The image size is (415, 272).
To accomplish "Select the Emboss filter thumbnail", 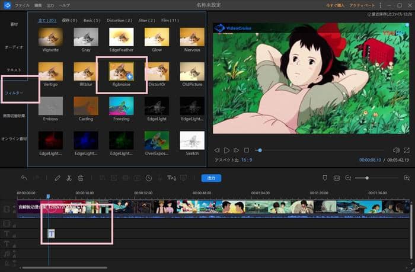I will 50,106.
